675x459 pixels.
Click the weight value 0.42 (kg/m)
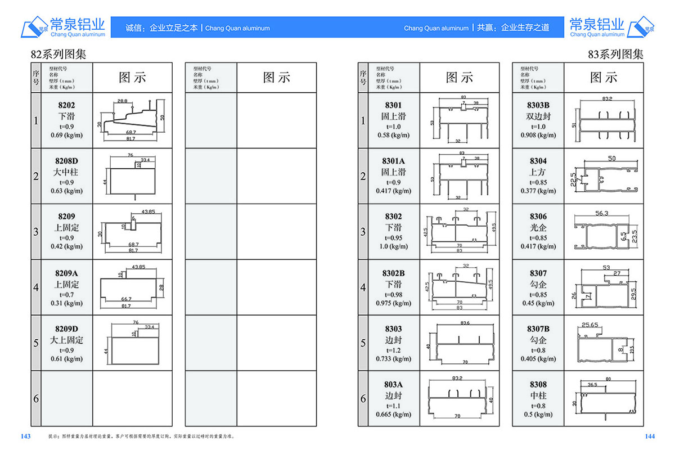click(66, 246)
